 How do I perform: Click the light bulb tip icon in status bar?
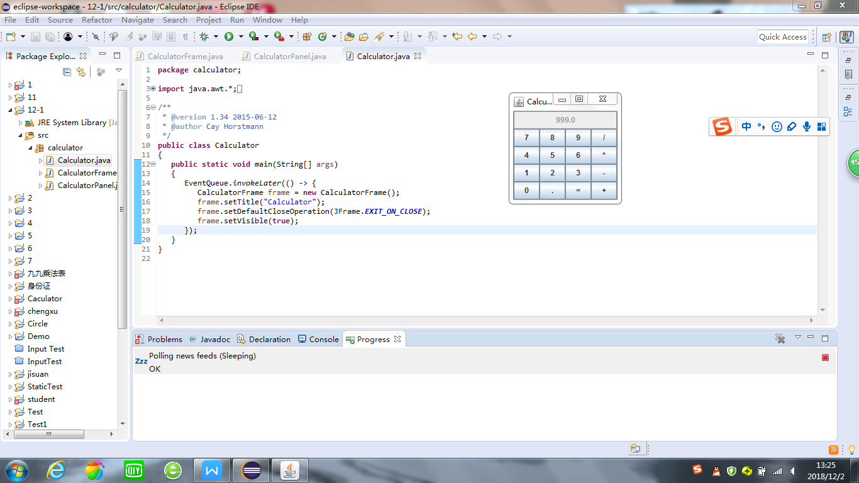(851, 449)
